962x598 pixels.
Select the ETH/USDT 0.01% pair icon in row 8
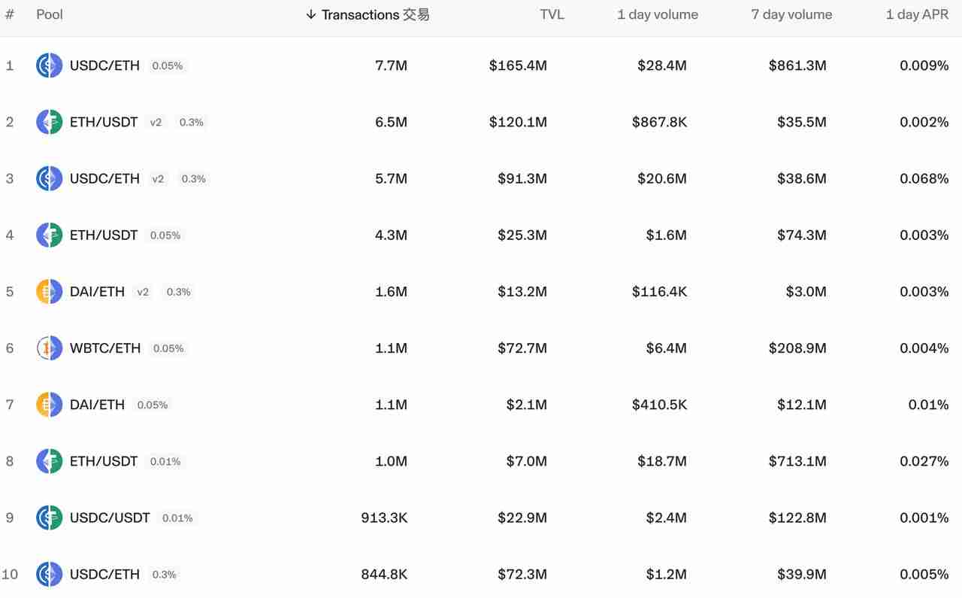pyautogui.click(x=48, y=460)
